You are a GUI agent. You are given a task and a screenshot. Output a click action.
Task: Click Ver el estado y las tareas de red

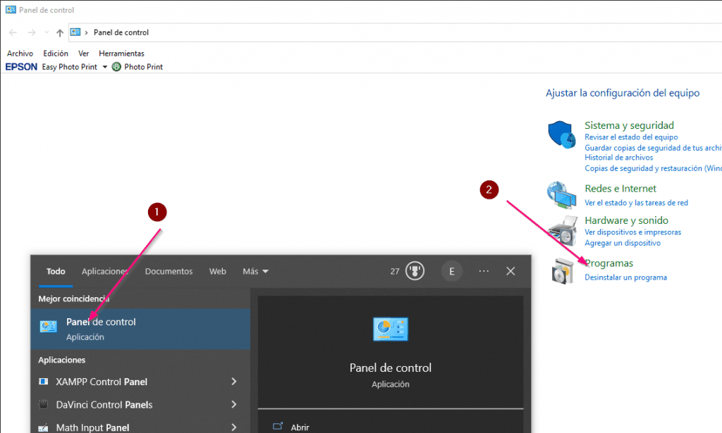click(x=637, y=203)
